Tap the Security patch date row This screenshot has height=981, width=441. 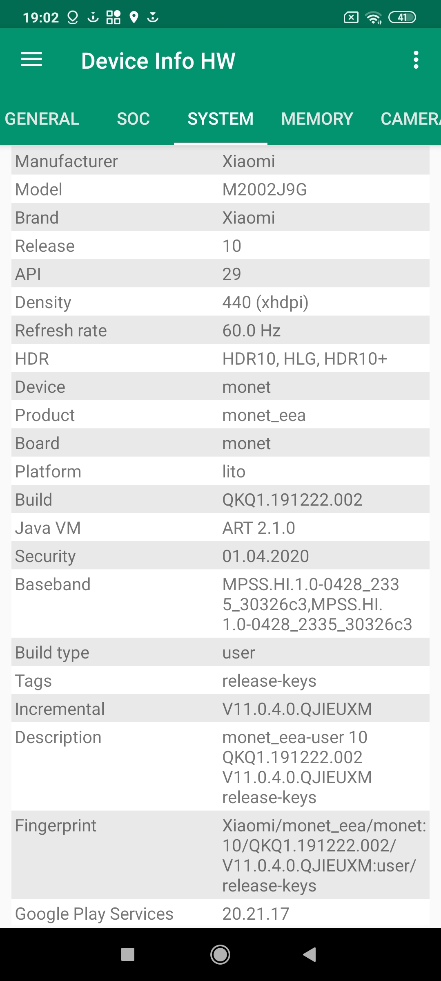click(x=220, y=556)
